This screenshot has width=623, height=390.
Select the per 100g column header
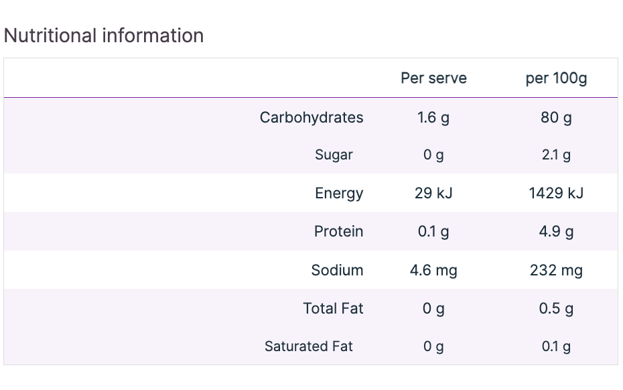pos(556,78)
